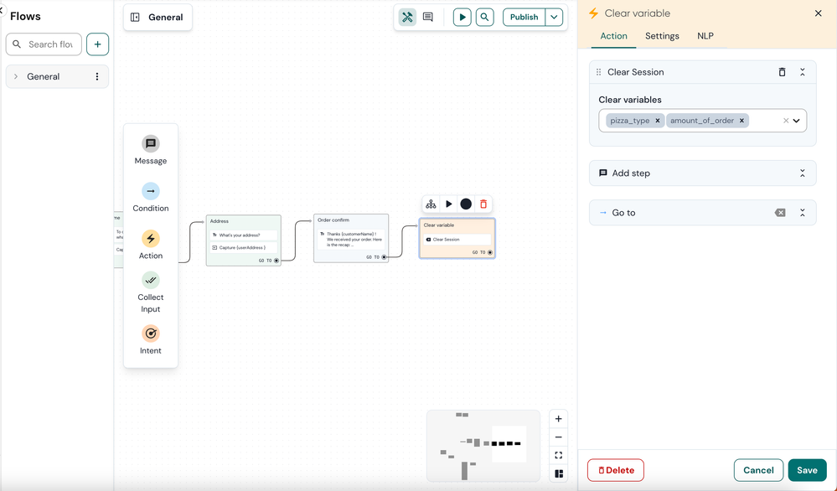Screen dimensions: 837x491
Task: Open the NLP tab
Action: click(x=705, y=36)
